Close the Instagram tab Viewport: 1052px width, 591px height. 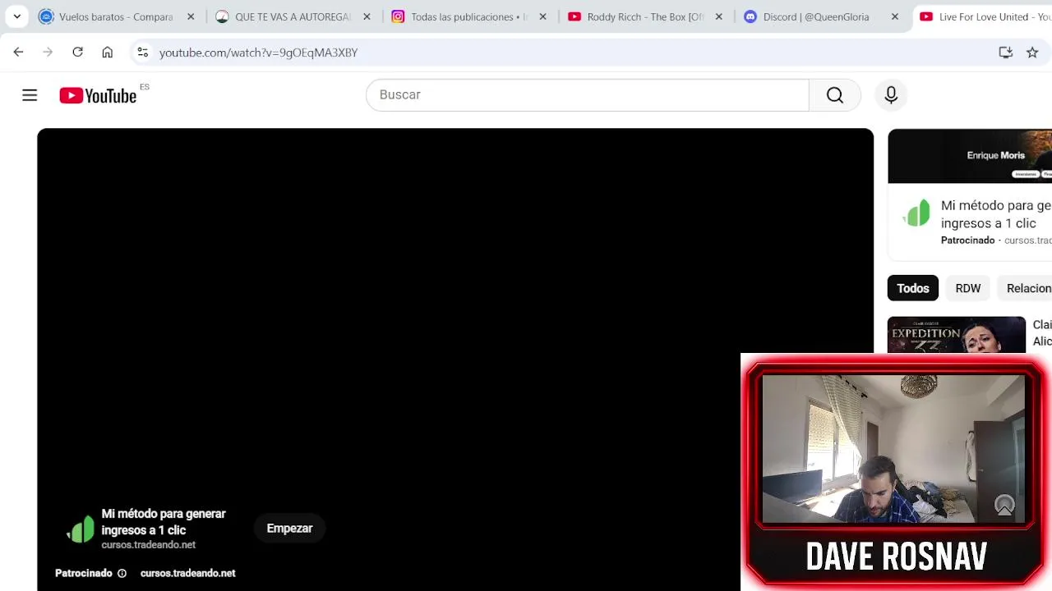(542, 16)
